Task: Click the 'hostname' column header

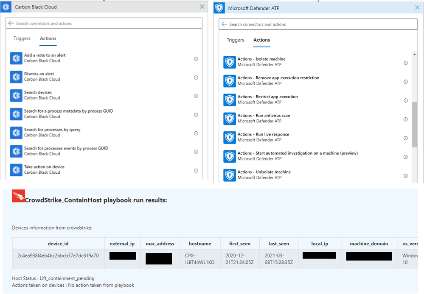Action: click(x=200, y=244)
